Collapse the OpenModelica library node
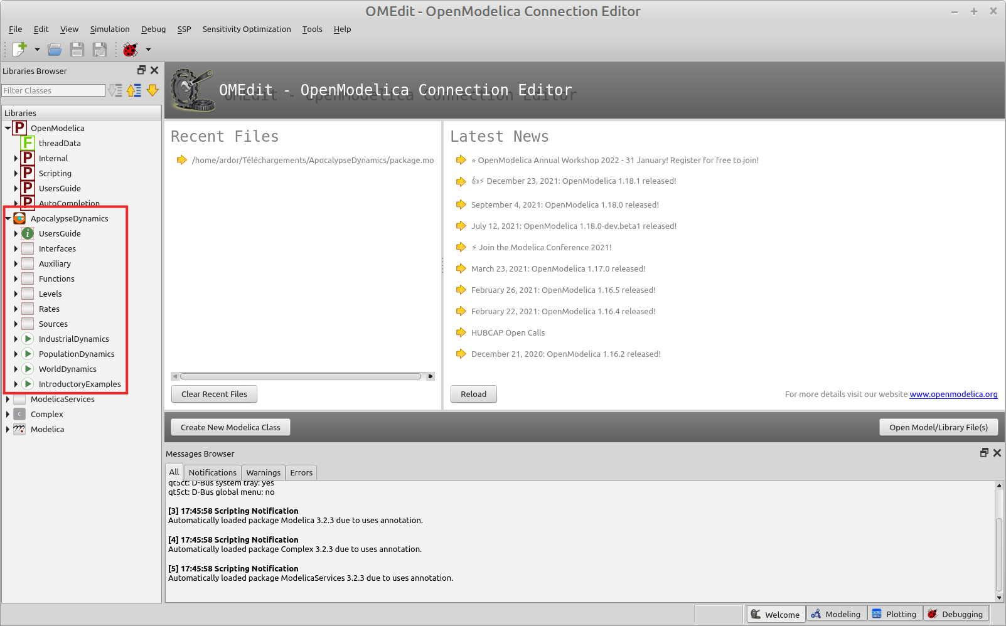 point(8,128)
